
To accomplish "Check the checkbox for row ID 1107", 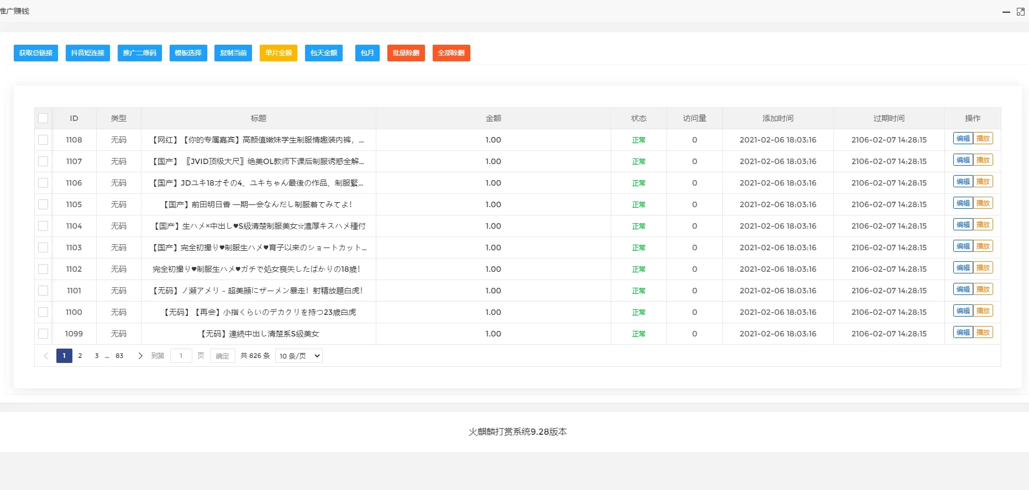I will 43,161.
